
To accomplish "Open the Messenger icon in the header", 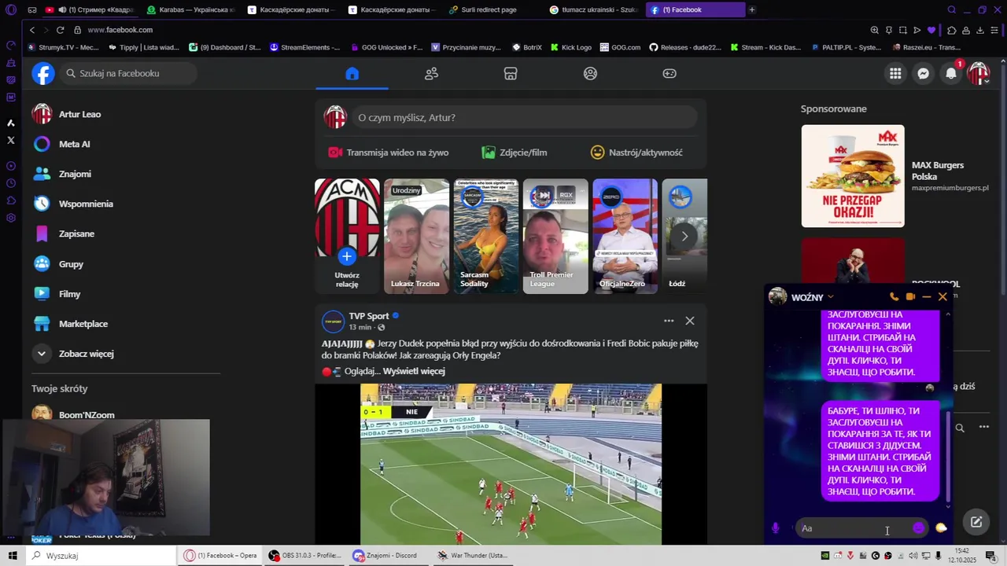I will click(x=924, y=73).
